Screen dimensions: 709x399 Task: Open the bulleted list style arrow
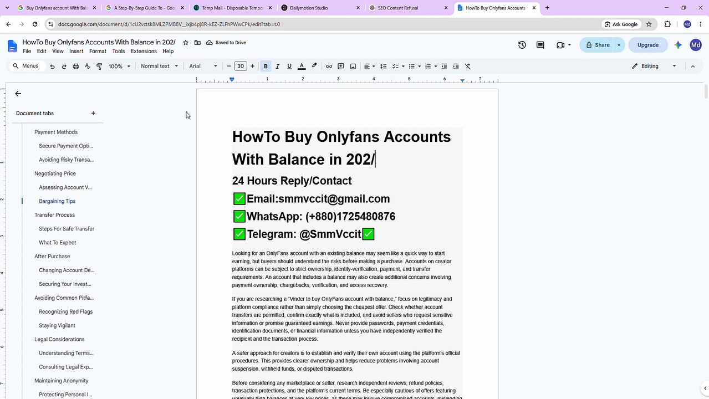point(419,66)
